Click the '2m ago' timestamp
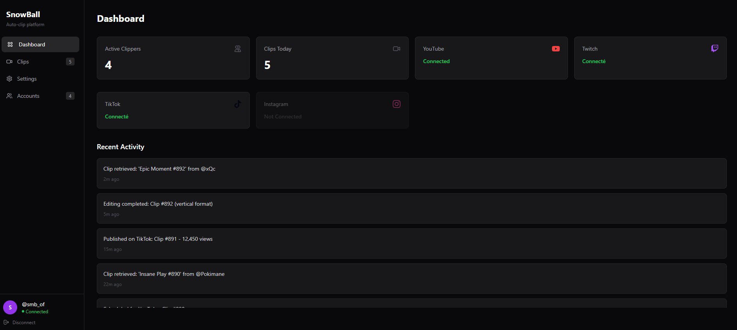Screen dimensions: 737x330 (111, 179)
